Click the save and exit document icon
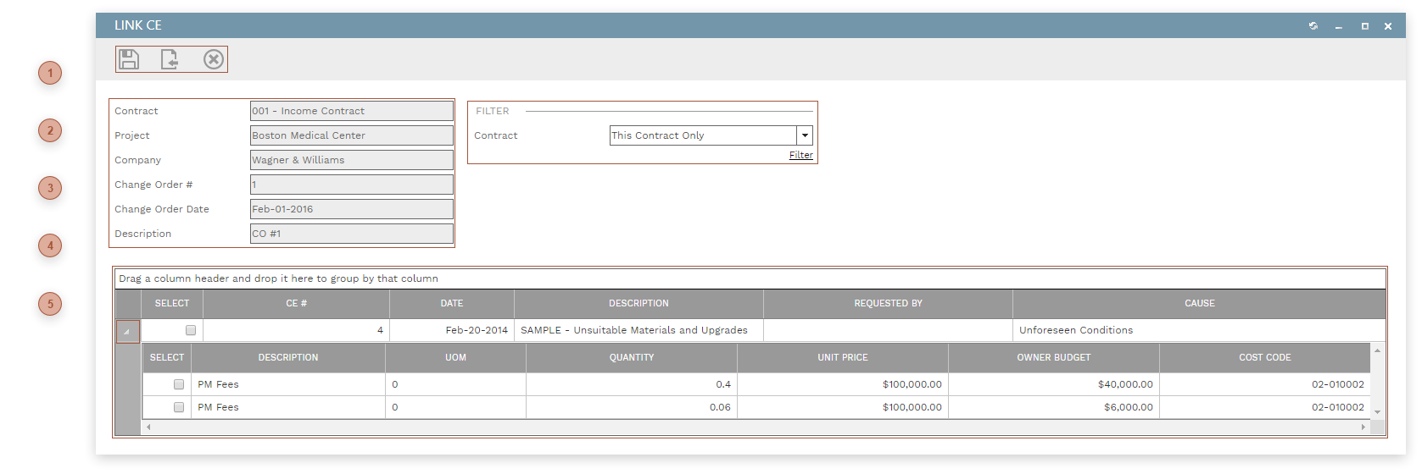This screenshot has width=1422, height=474. [x=170, y=59]
